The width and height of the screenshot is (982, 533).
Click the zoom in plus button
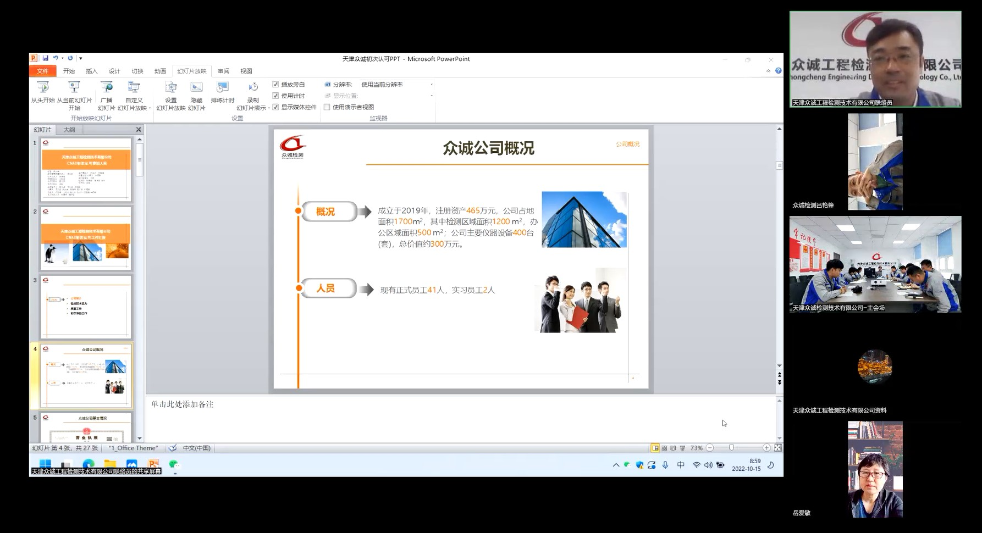pos(766,448)
